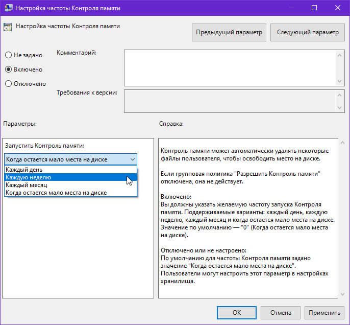
Task: Click the comment box scroll down arrow
Action: click(339, 81)
